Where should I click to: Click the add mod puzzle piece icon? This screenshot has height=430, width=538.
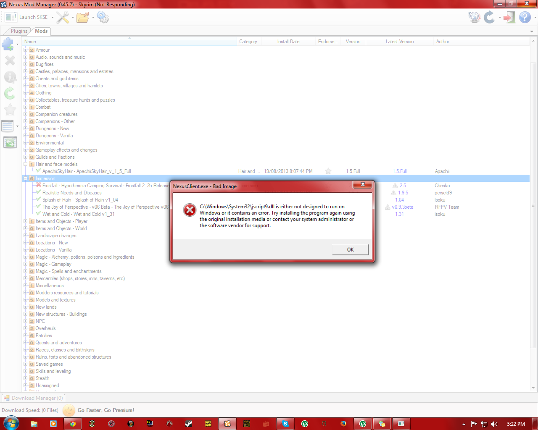pos(8,44)
